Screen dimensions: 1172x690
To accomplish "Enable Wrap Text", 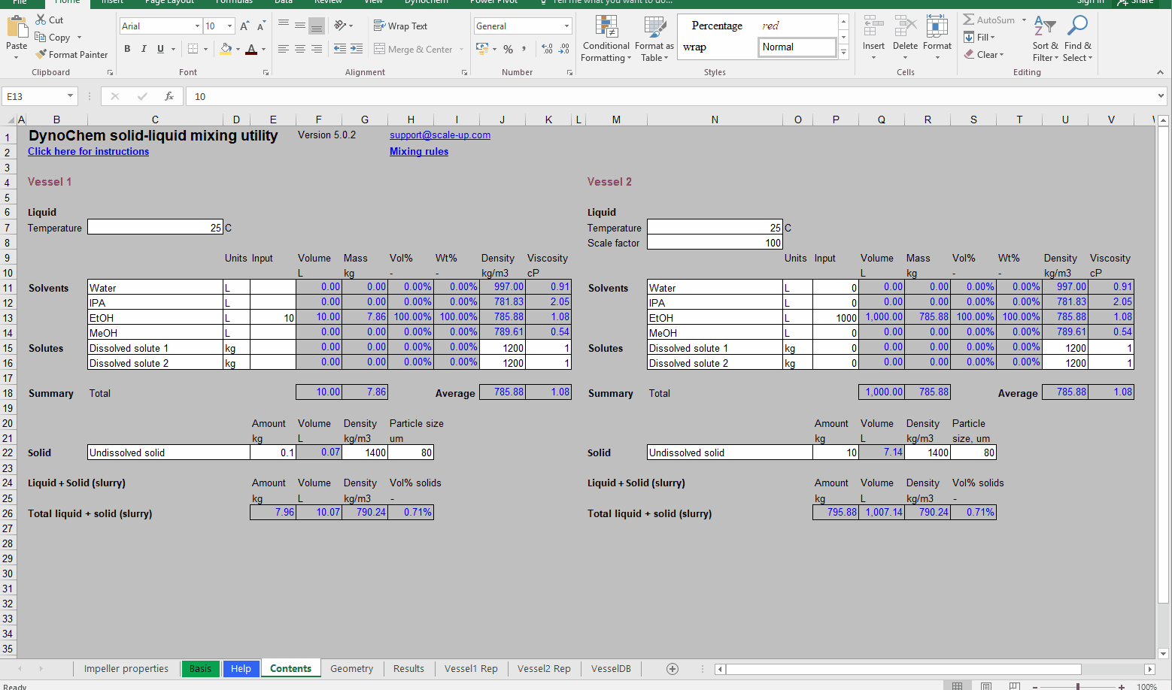I will 401,26.
